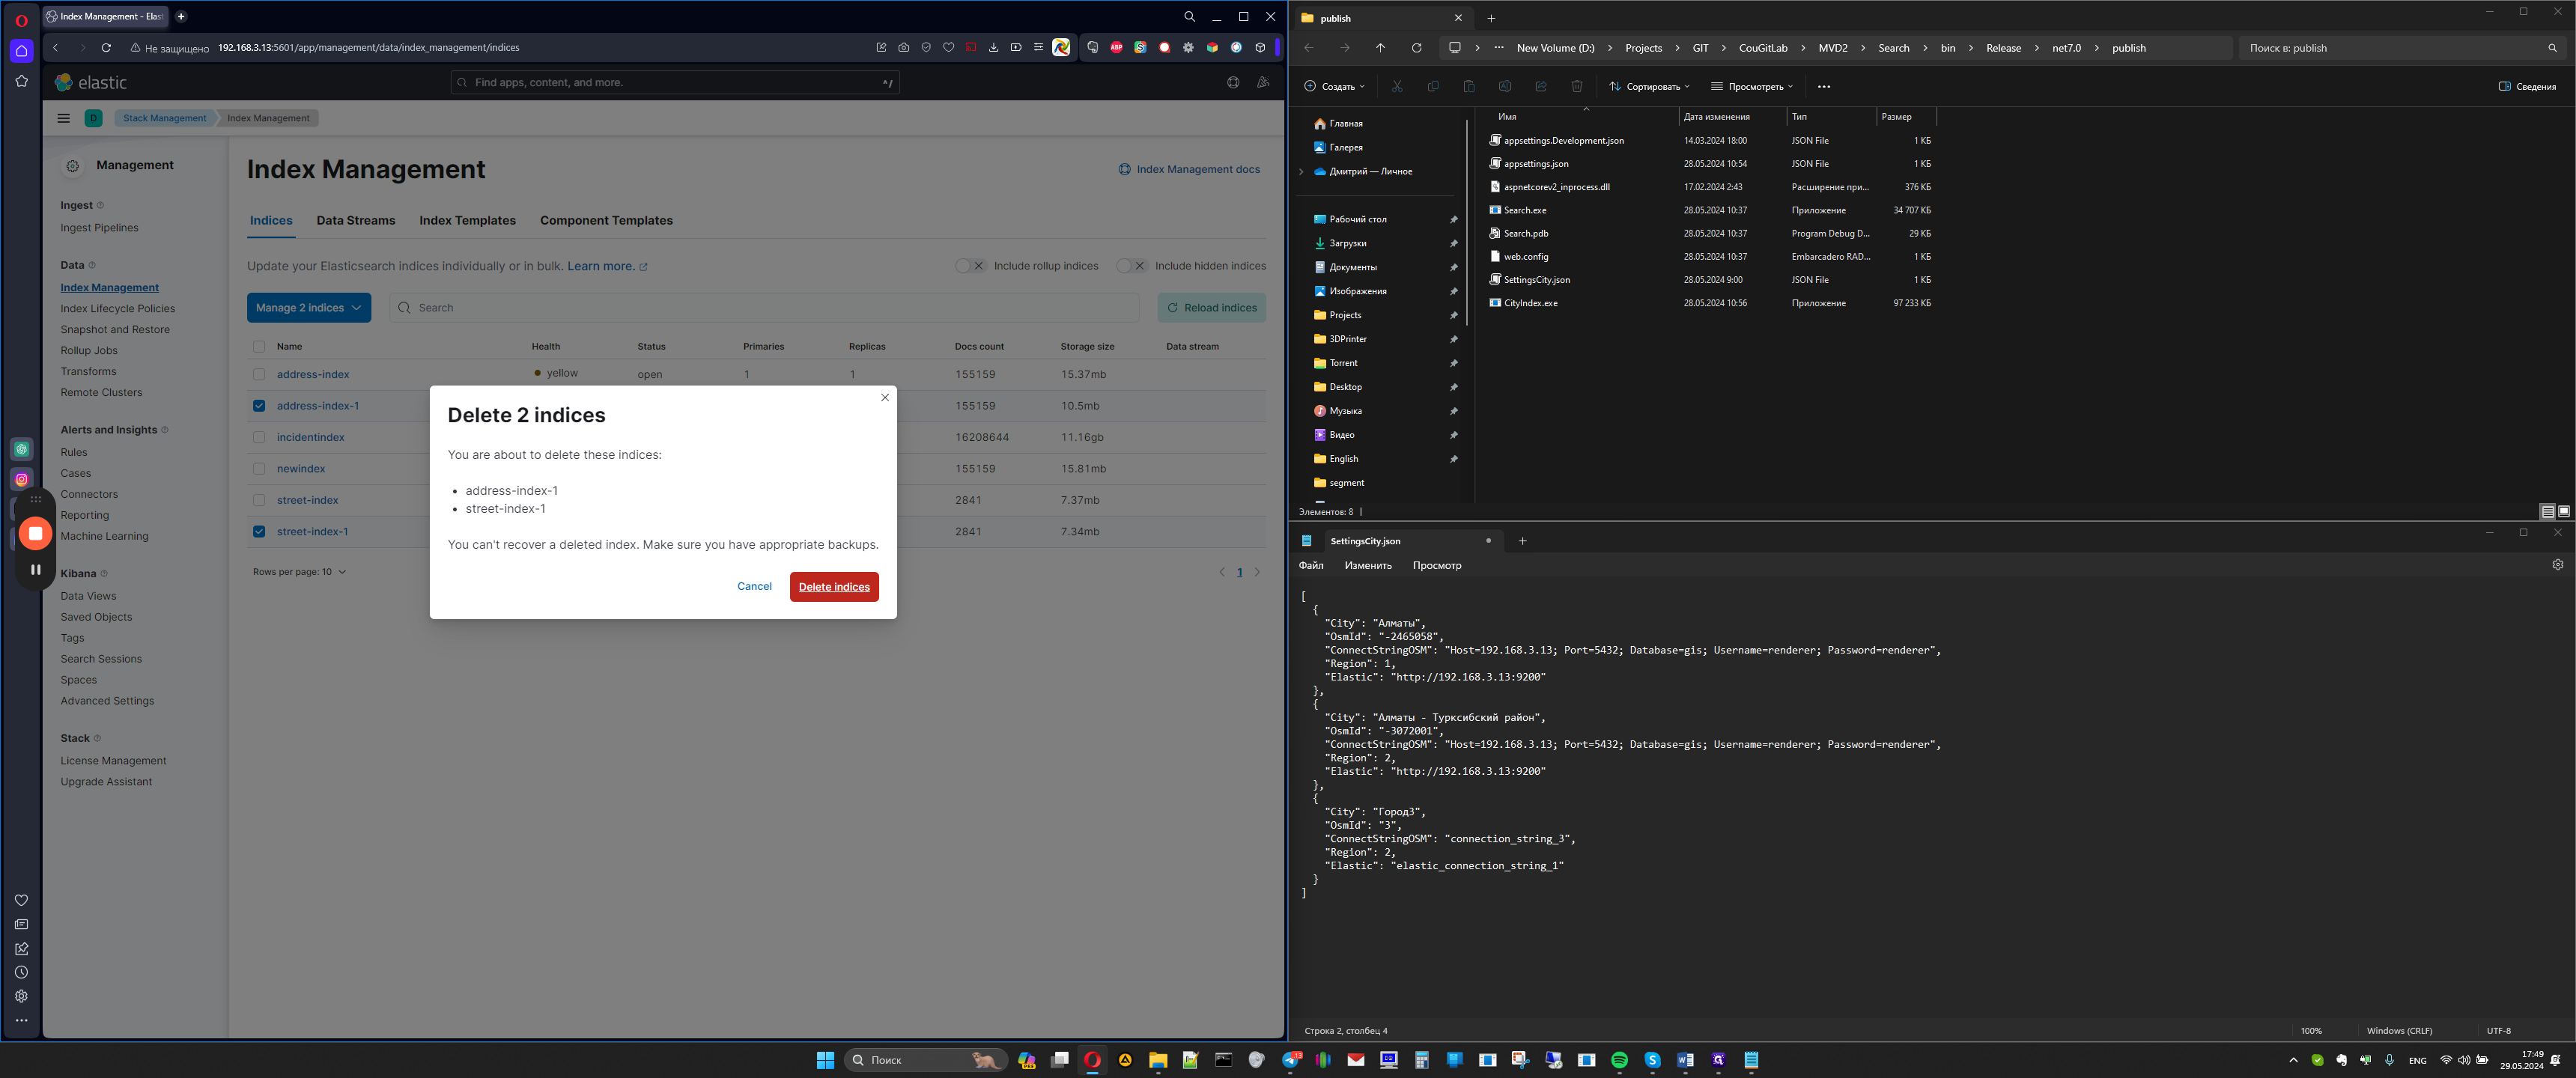
Task: Open Word from the taskbar
Action: tap(1685, 1060)
